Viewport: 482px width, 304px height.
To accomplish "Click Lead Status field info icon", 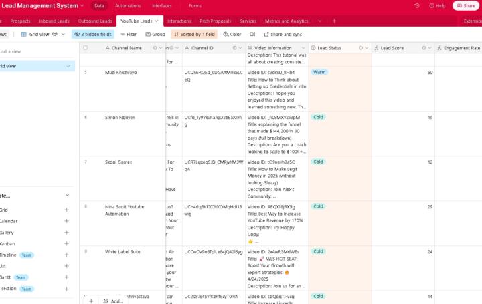I will 361,48.
